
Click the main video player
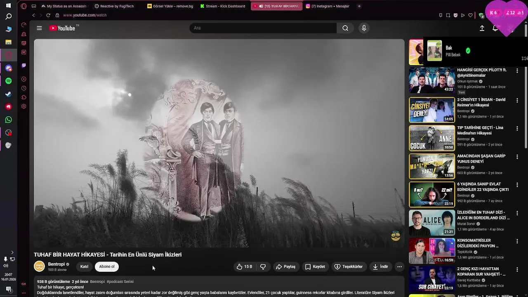(x=219, y=143)
